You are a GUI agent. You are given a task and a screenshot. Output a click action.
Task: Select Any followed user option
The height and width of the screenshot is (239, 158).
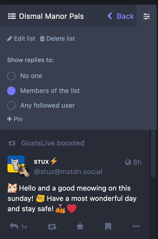pyautogui.click(x=11, y=106)
